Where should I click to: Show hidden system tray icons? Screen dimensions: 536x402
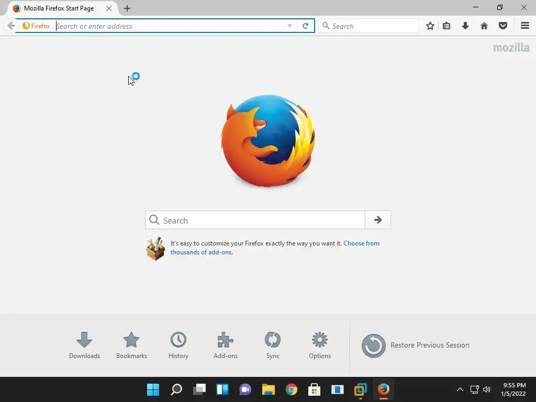[x=460, y=389]
